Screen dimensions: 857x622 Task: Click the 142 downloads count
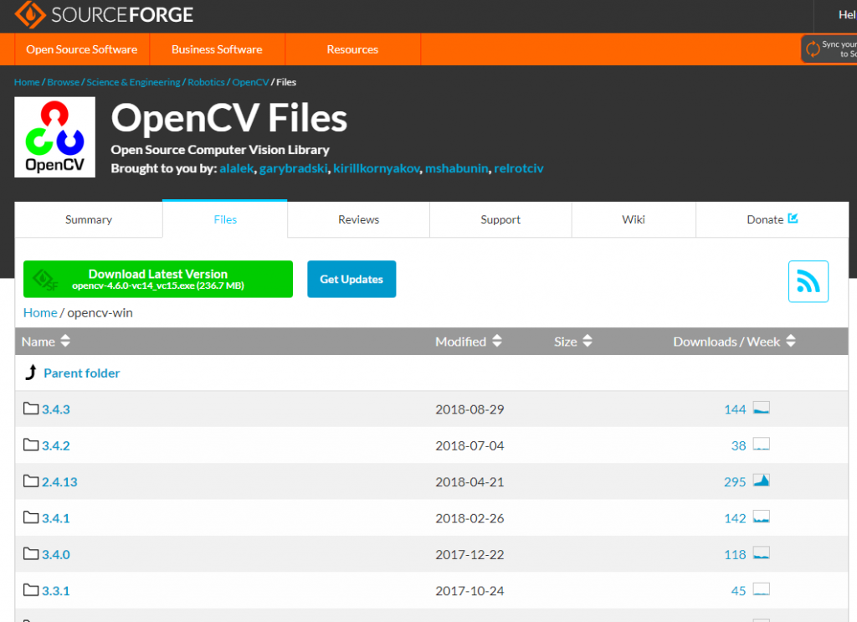(735, 518)
